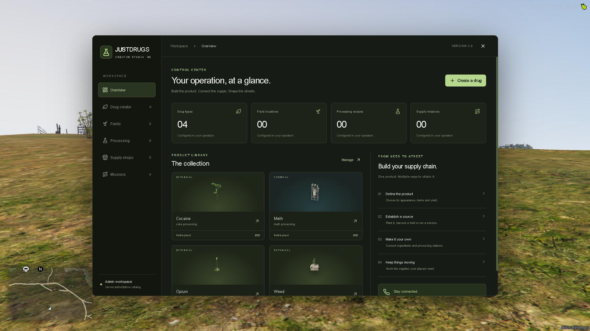Open the Overview sidebar item
This screenshot has width=590, height=331.
pyautogui.click(x=127, y=90)
